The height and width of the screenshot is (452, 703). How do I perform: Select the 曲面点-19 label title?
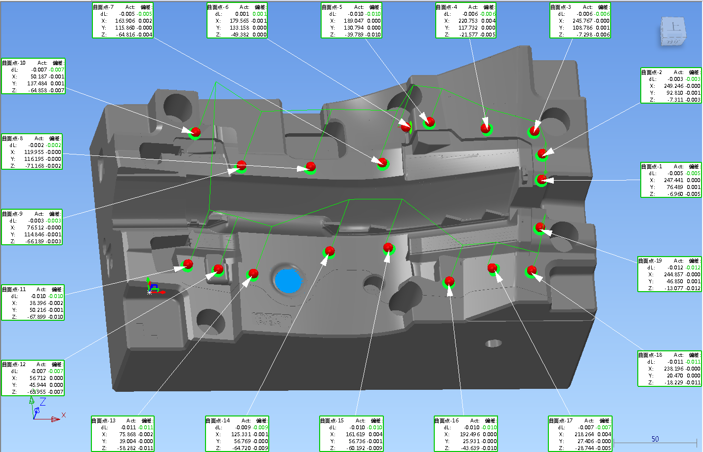pos(650,261)
